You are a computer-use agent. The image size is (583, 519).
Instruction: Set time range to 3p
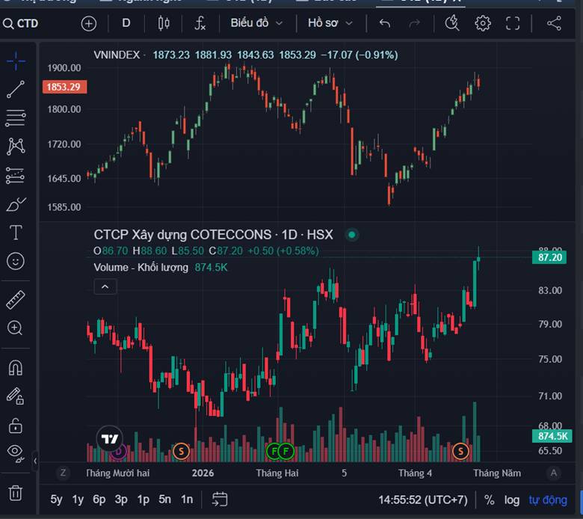121,499
